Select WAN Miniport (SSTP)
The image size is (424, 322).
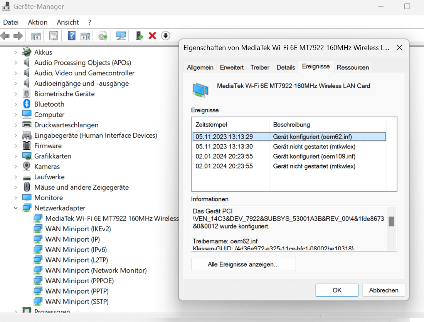point(77,302)
